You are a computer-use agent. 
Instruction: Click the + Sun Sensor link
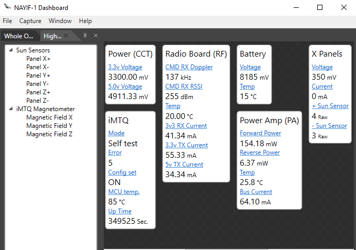330,106
